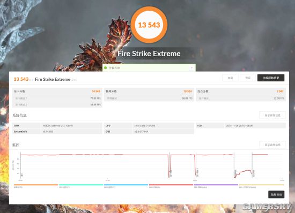Screen dimensions: 295x213
Task: Click the green checkmark icon in the validity banner
Action: click(106, 68)
